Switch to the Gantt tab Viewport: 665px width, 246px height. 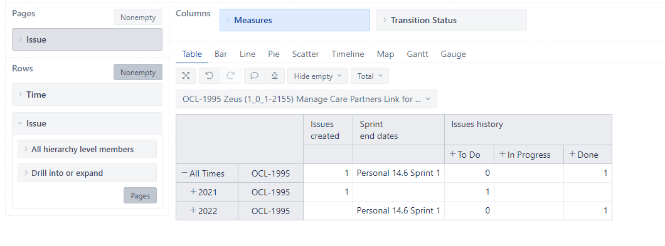[417, 54]
